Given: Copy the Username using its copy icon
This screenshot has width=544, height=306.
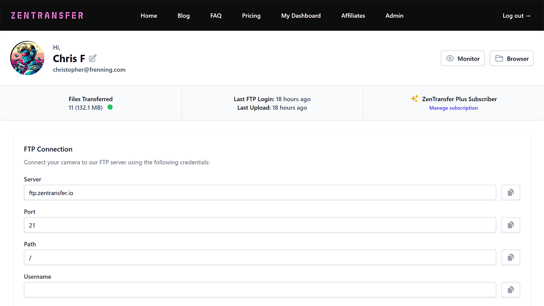Looking at the screenshot, I should point(510,290).
